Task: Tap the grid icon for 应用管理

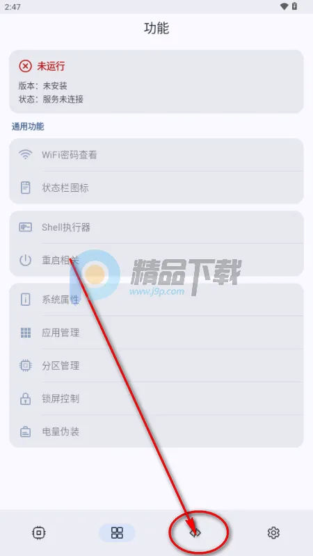Action: [25, 333]
